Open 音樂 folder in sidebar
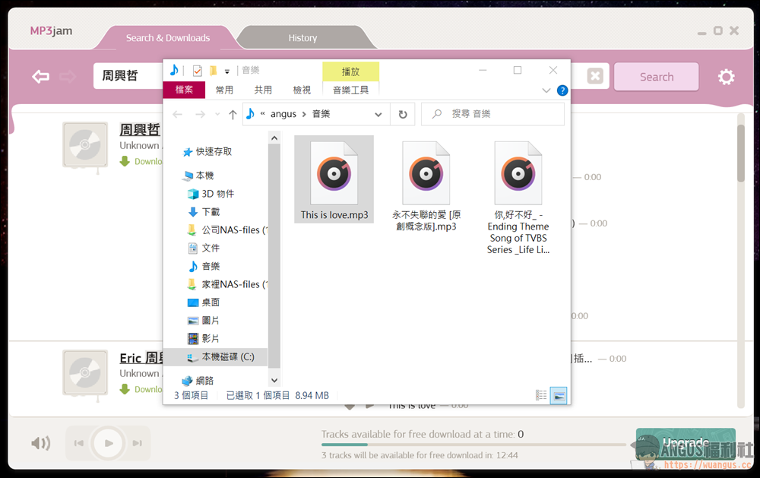This screenshot has height=478, width=760. 211,266
